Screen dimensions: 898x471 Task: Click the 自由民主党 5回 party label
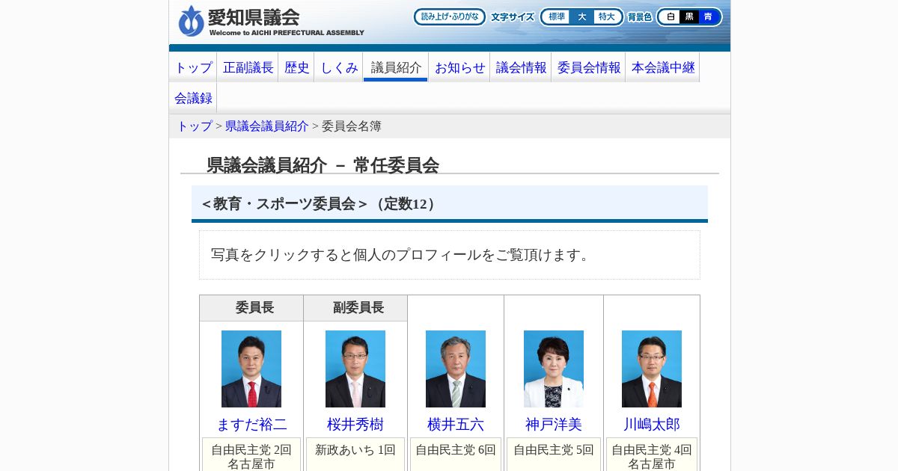(554, 450)
